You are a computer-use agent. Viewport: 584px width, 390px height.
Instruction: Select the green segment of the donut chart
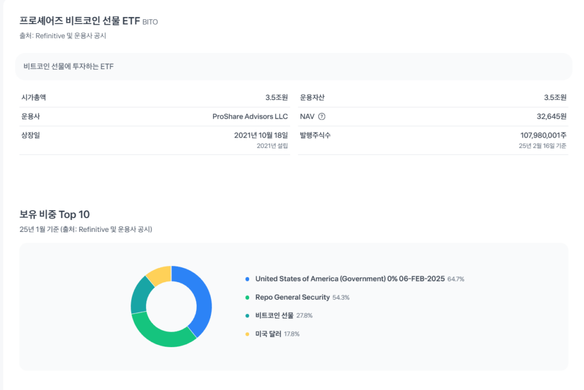click(x=160, y=331)
